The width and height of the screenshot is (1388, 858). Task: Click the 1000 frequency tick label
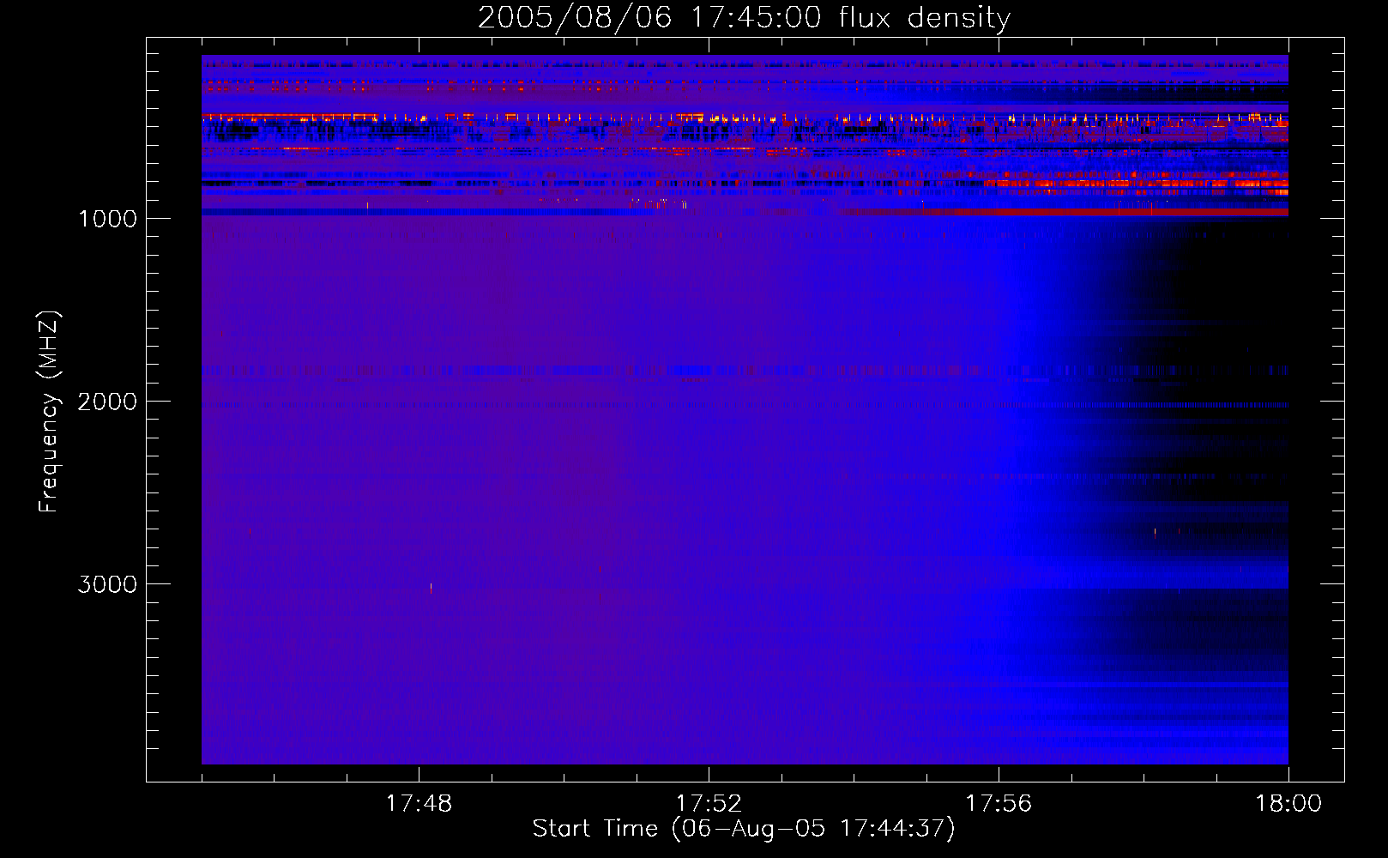click(x=107, y=219)
